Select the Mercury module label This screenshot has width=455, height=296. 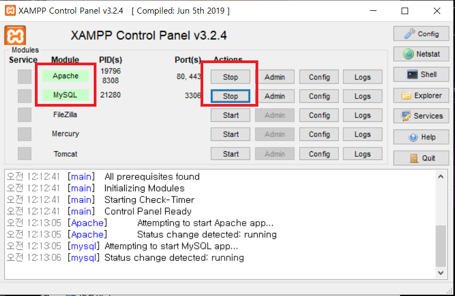tap(65, 134)
